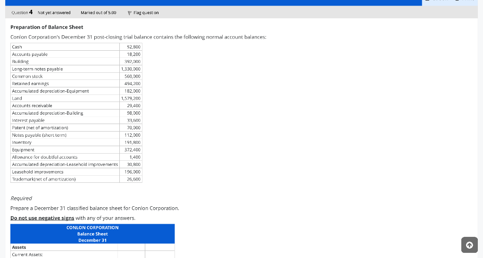Viewport: 483px width, 258px height.
Task: Click the Patent value 70,000
Action: pos(133,128)
